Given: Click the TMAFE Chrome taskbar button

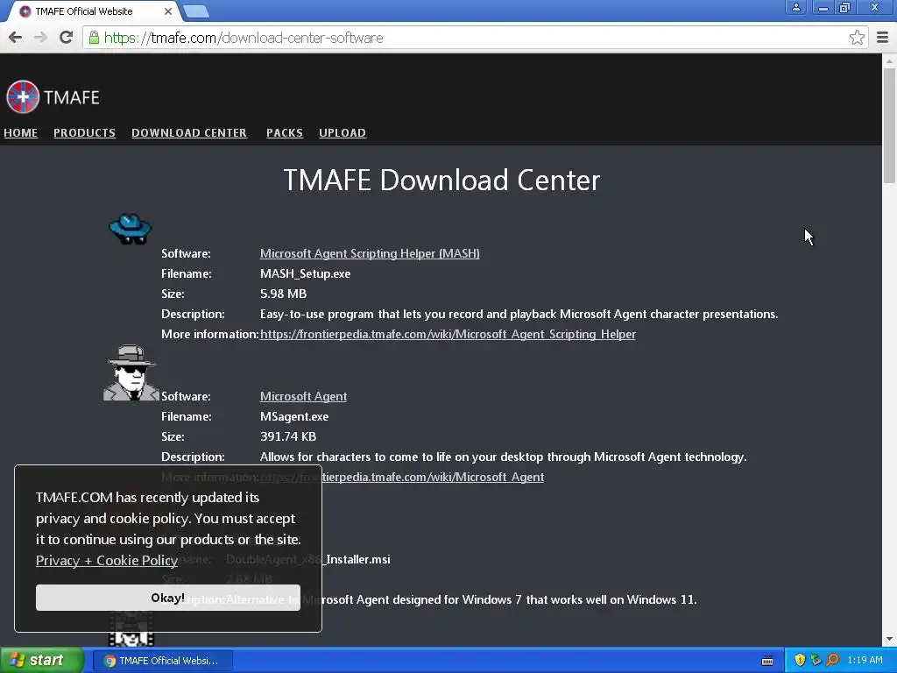Looking at the screenshot, I should tap(162, 661).
